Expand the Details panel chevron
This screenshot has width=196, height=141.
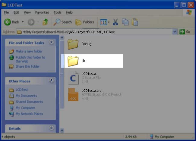pyautogui.click(x=51, y=128)
